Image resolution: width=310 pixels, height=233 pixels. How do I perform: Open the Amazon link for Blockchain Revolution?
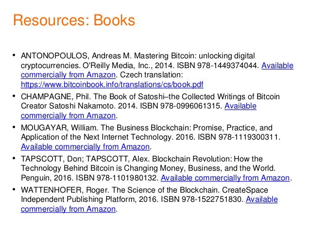[x=225, y=178]
